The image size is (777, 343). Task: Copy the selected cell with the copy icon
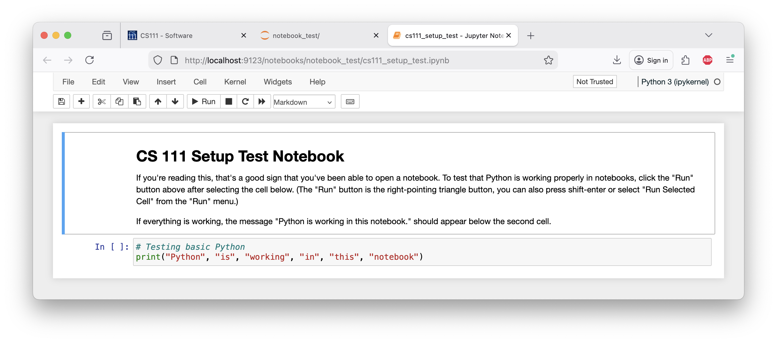tap(119, 101)
